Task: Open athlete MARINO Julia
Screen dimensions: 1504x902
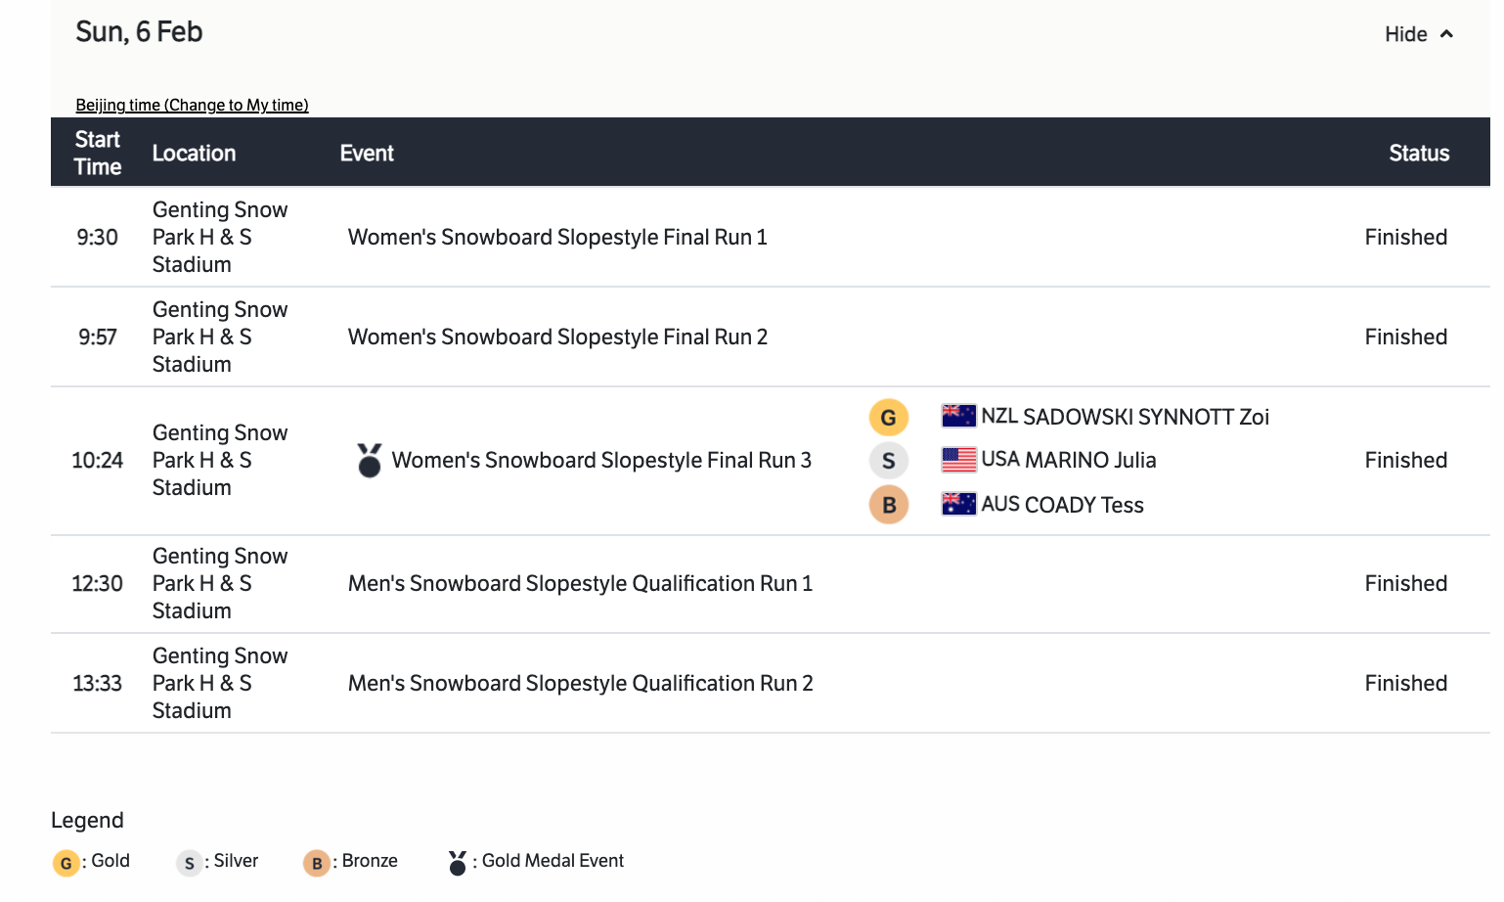Action: [1089, 460]
